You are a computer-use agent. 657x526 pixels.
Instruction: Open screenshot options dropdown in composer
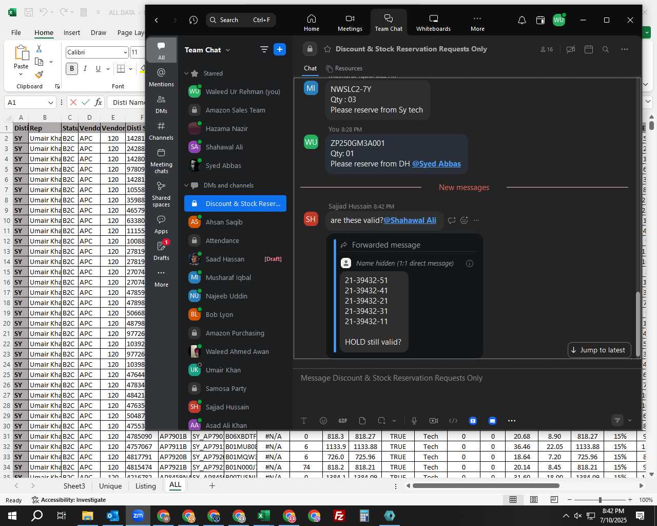click(394, 421)
